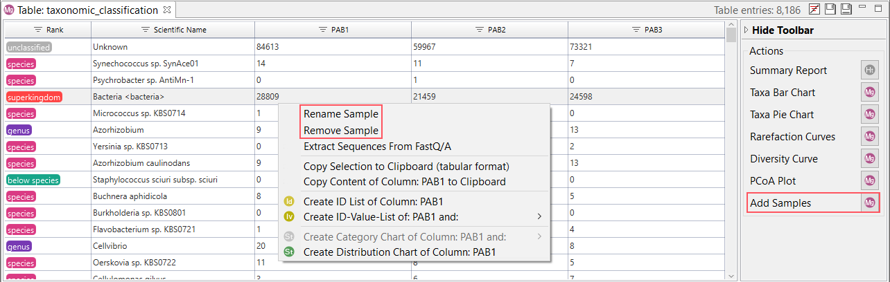Image resolution: width=890 pixels, height=282 pixels.
Task: Select Extract Sequences From FastQ/A
Action: coord(377,147)
